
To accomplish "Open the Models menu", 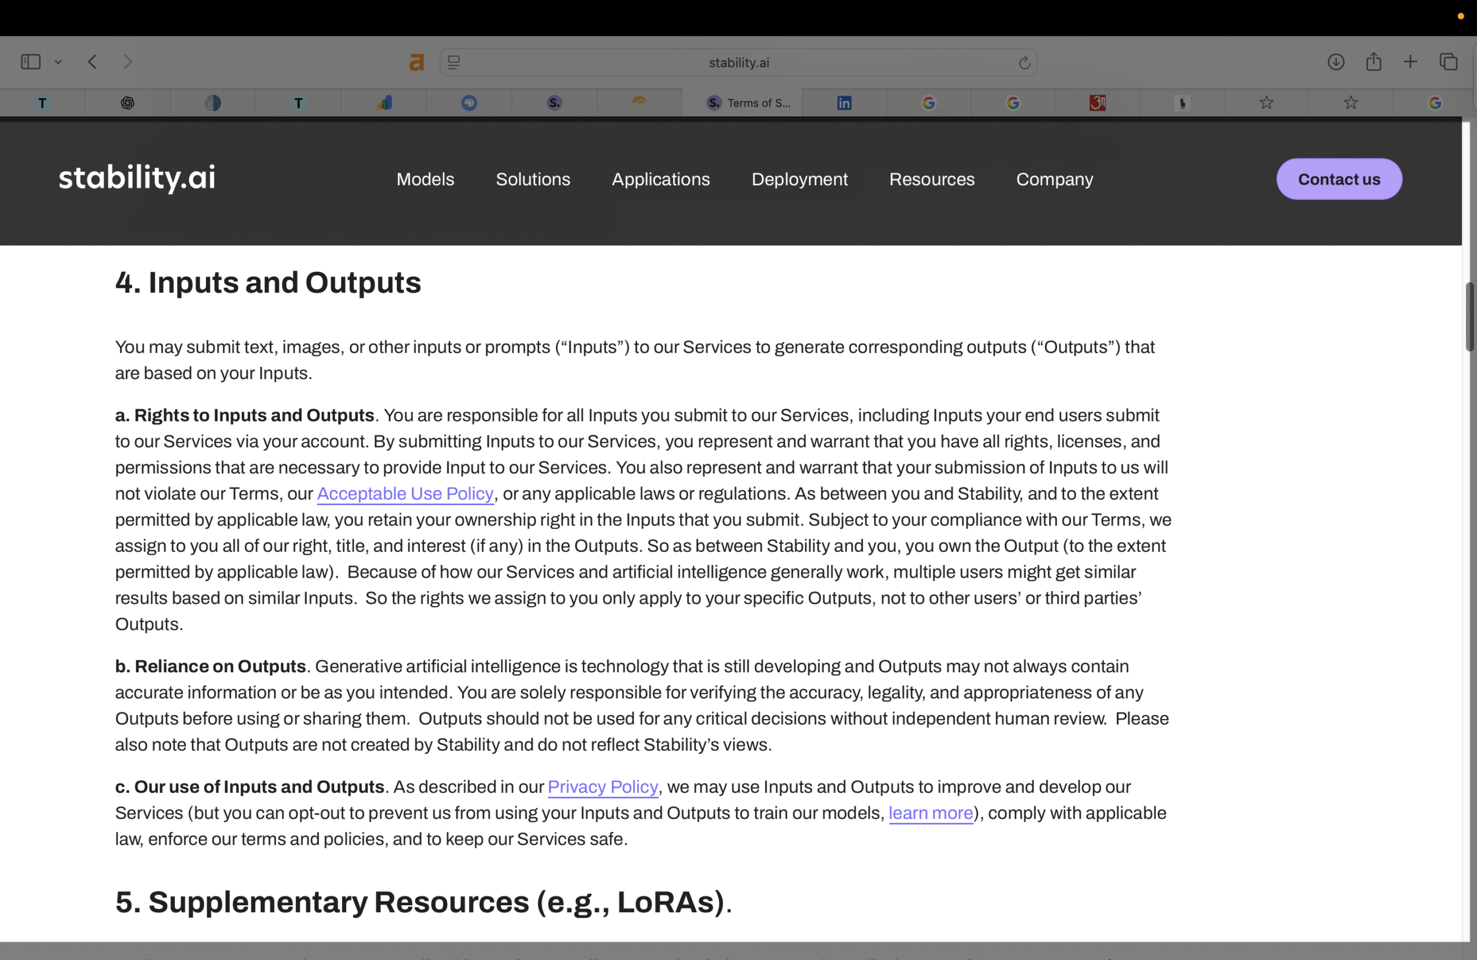I will (x=425, y=179).
